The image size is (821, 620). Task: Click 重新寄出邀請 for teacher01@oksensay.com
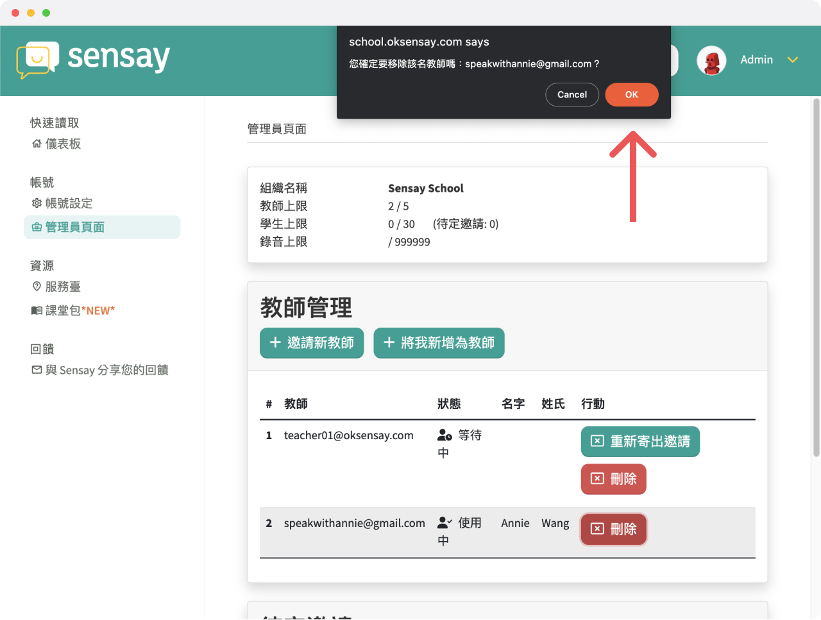point(640,441)
